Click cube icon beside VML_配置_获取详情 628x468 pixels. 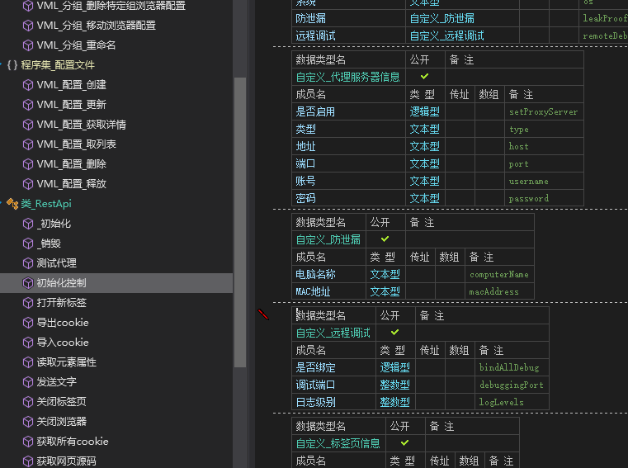(27, 125)
